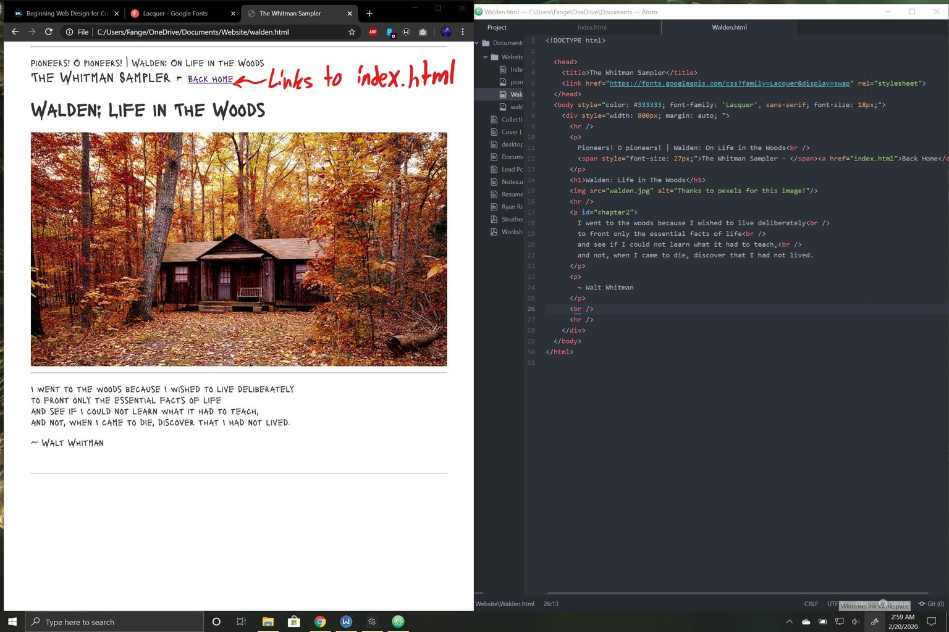Bookmark this page with the star
949x632 pixels.
(x=352, y=32)
